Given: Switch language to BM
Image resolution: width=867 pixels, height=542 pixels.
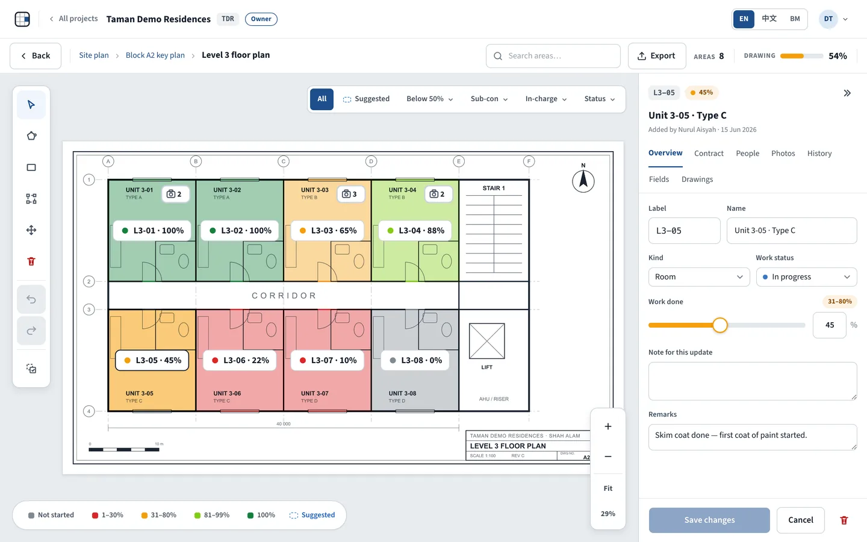Looking at the screenshot, I should (795, 19).
